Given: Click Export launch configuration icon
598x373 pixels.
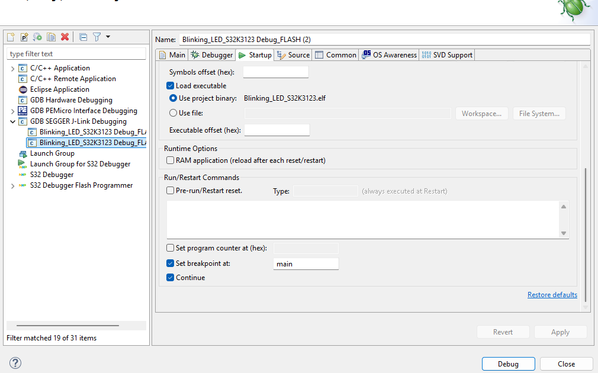Looking at the screenshot, I should [37, 37].
